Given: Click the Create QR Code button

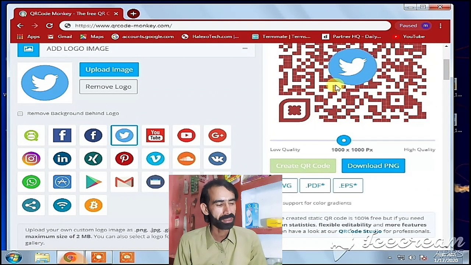Looking at the screenshot, I should (303, 166).
